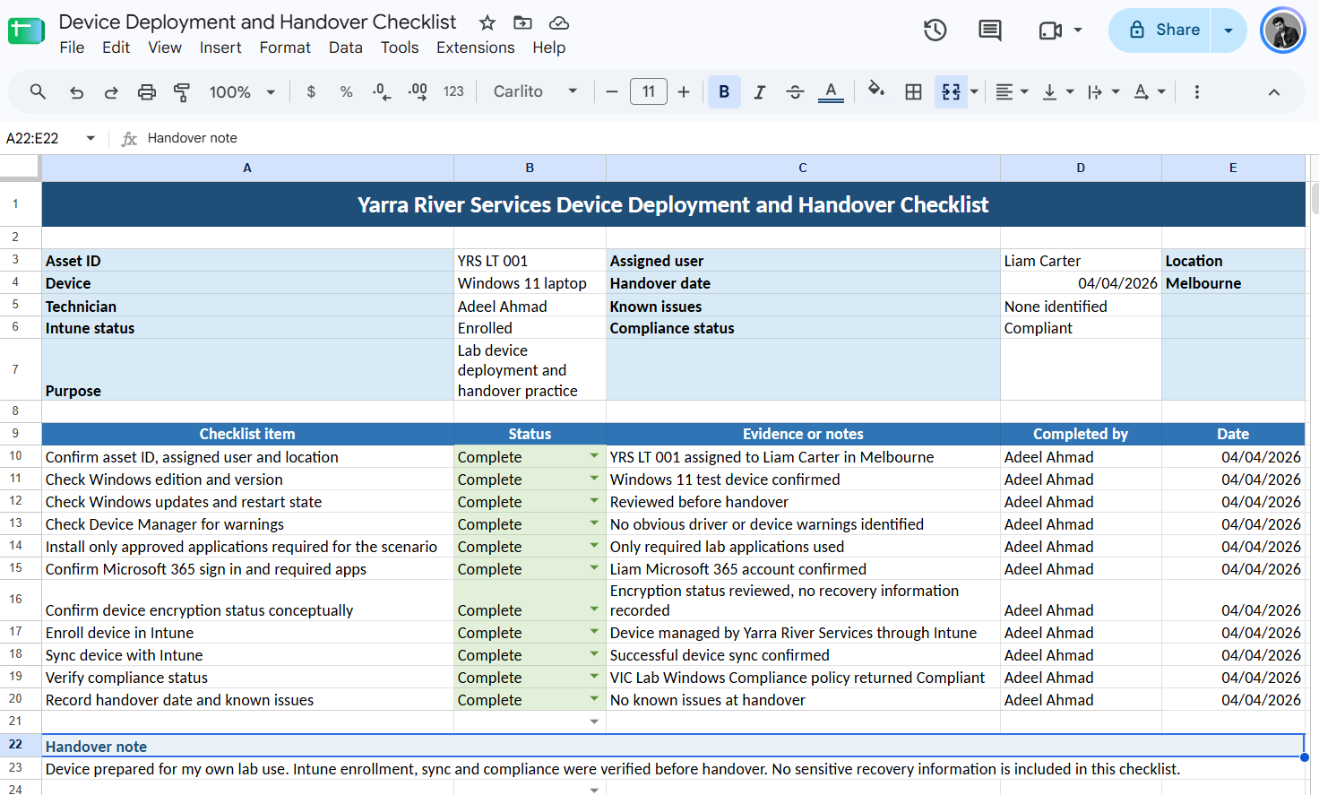Increase font size with plus

click(x=684, y=91)
